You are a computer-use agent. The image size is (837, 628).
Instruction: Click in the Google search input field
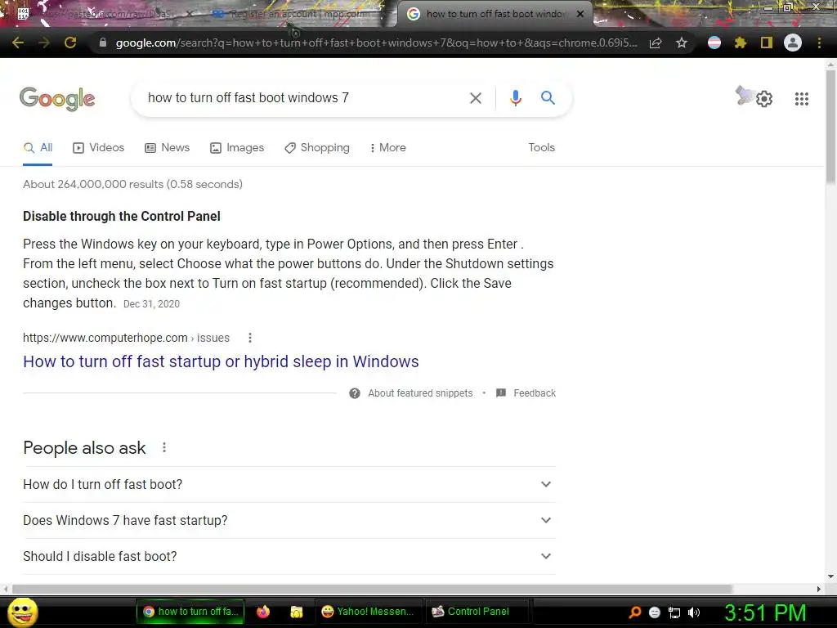(x=302, y=98)
